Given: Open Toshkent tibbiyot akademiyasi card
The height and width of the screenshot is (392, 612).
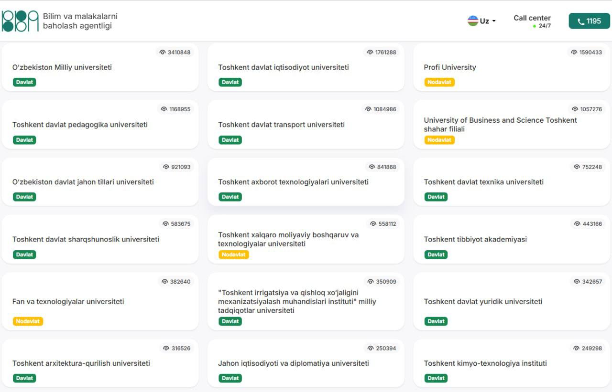Looking at the screenshot, I should click(x=512, y=239).
